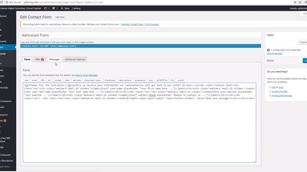
Task: Insert a checkboxes form tag
Action: click(x=110, y=80)
